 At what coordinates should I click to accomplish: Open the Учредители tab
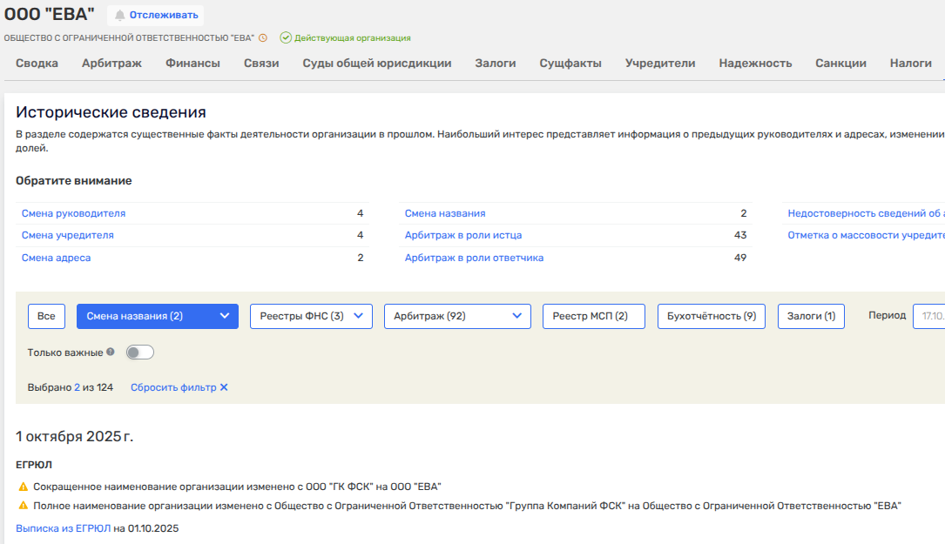pyautogui.click(x=660, y=63)
